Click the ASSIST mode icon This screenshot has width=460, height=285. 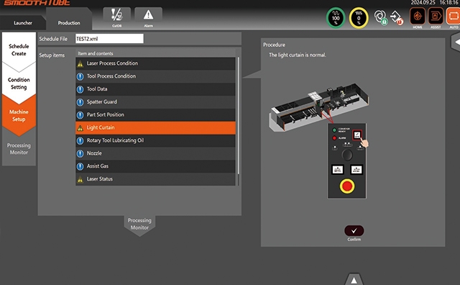click(436, 17)
